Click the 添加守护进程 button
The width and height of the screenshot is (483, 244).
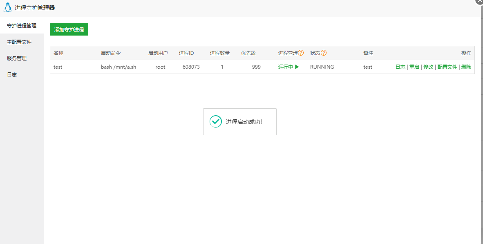point(69,29)
